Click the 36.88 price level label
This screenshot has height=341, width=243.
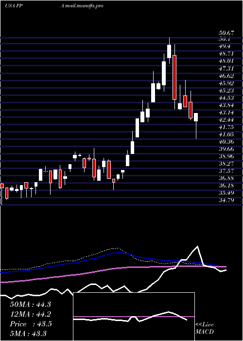[x=226, y=179]
